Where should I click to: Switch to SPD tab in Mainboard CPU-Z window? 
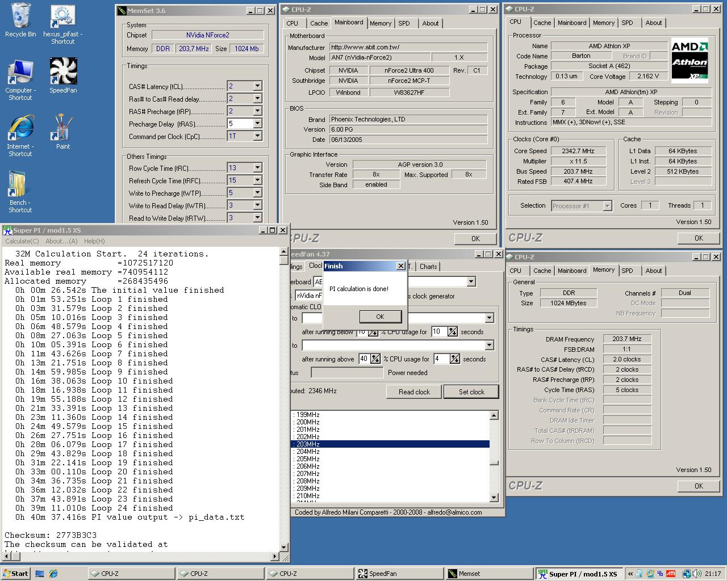pyautogui.click(x=404, y=23)
